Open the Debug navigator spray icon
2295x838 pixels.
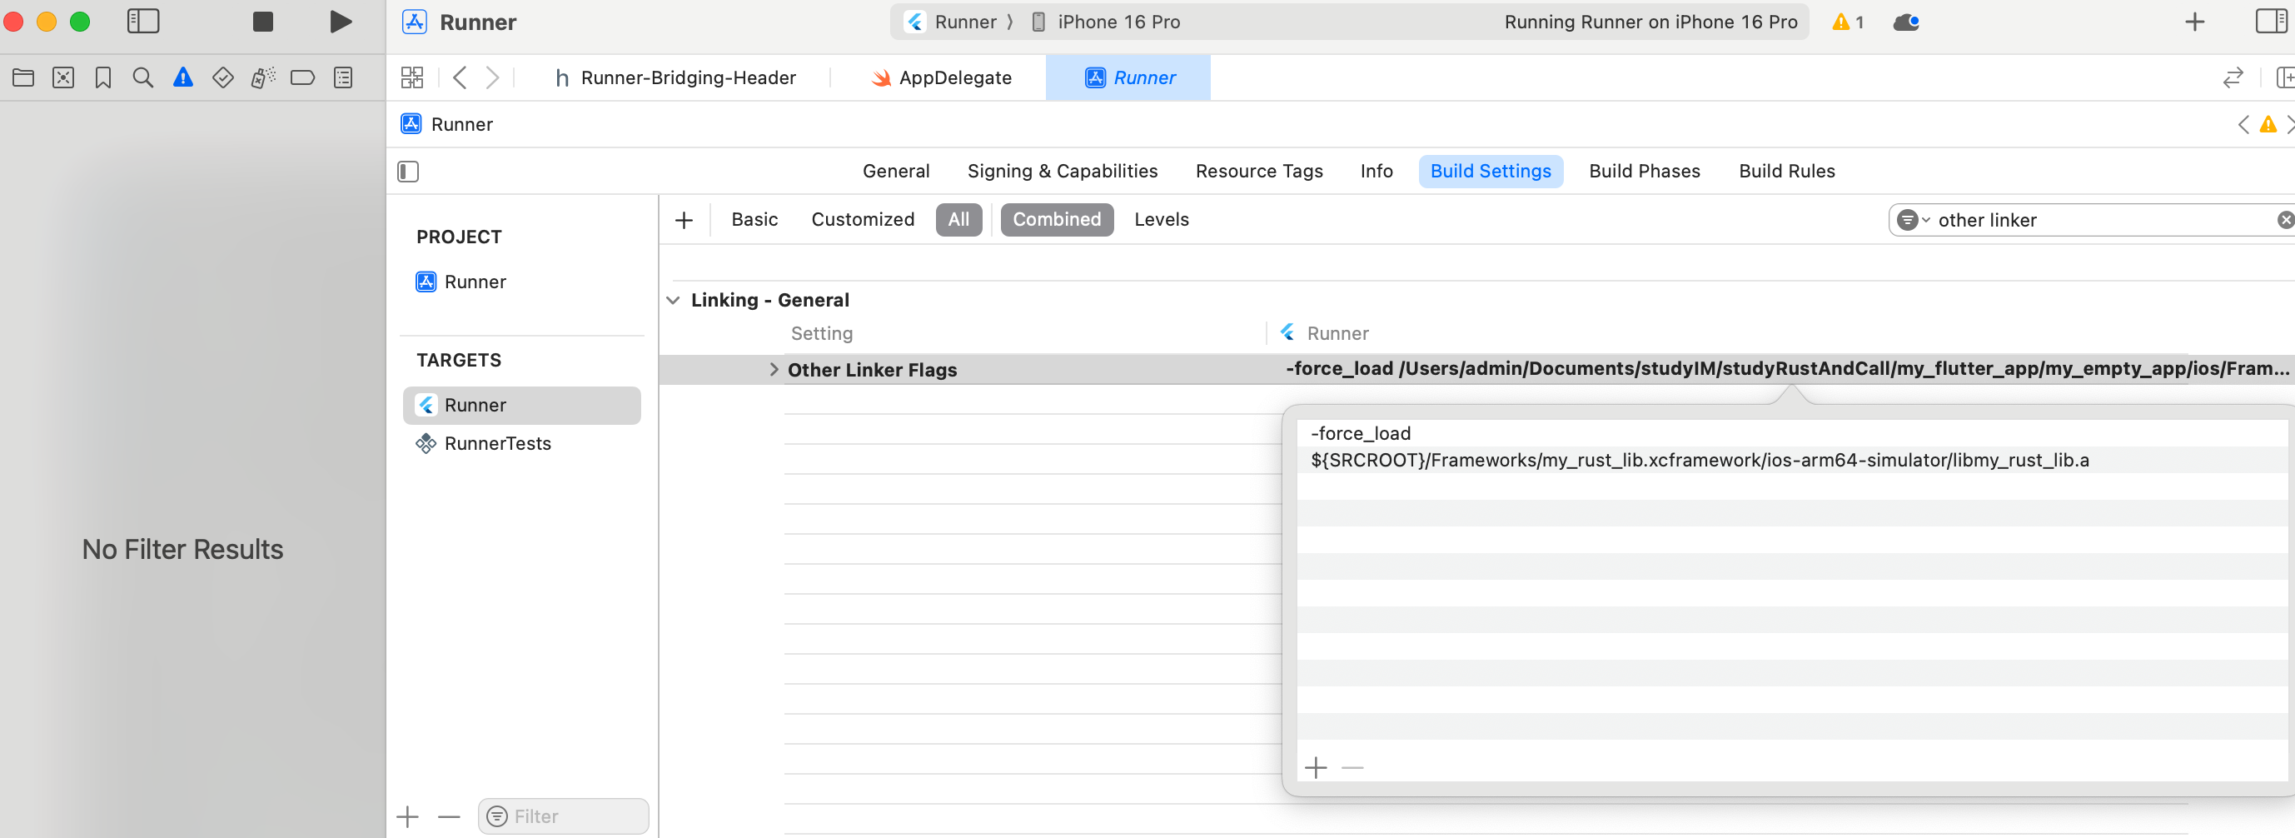tap(263, 77)
